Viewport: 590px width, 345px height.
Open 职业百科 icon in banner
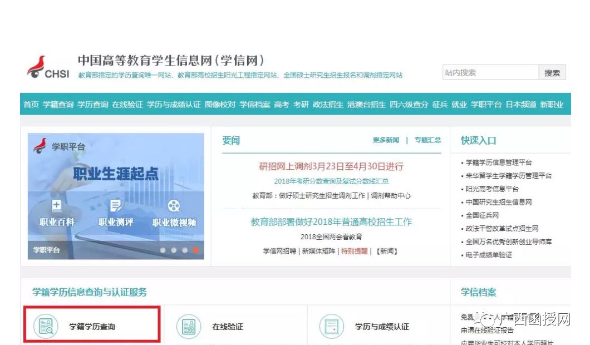pyautogui.click(x=56, y=205)
